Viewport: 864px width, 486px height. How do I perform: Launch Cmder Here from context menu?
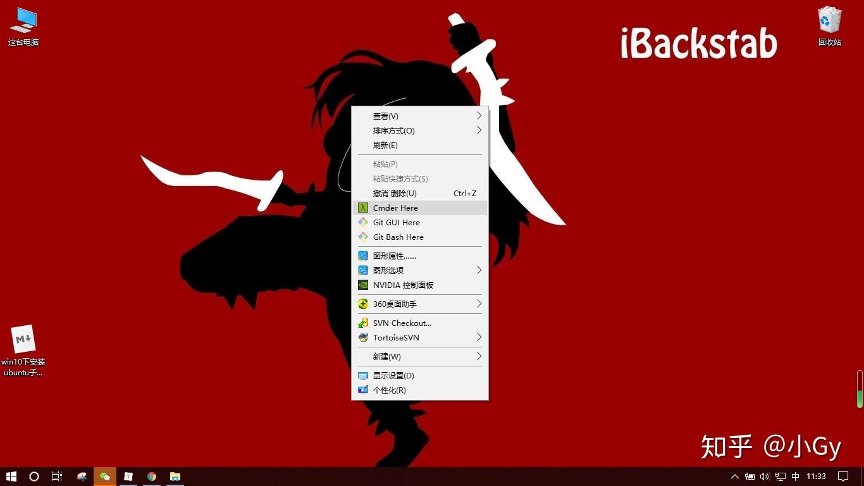point(420,208)
